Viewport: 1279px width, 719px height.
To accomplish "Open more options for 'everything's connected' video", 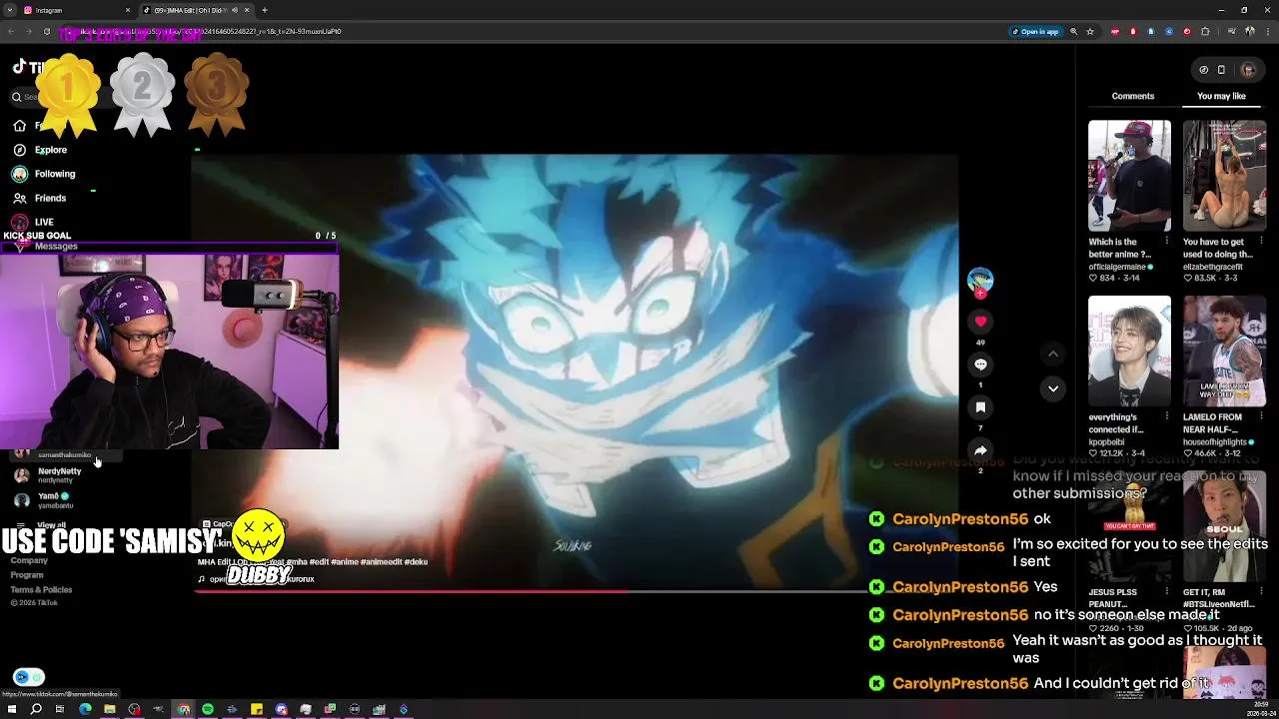I will click(1168, 417).
